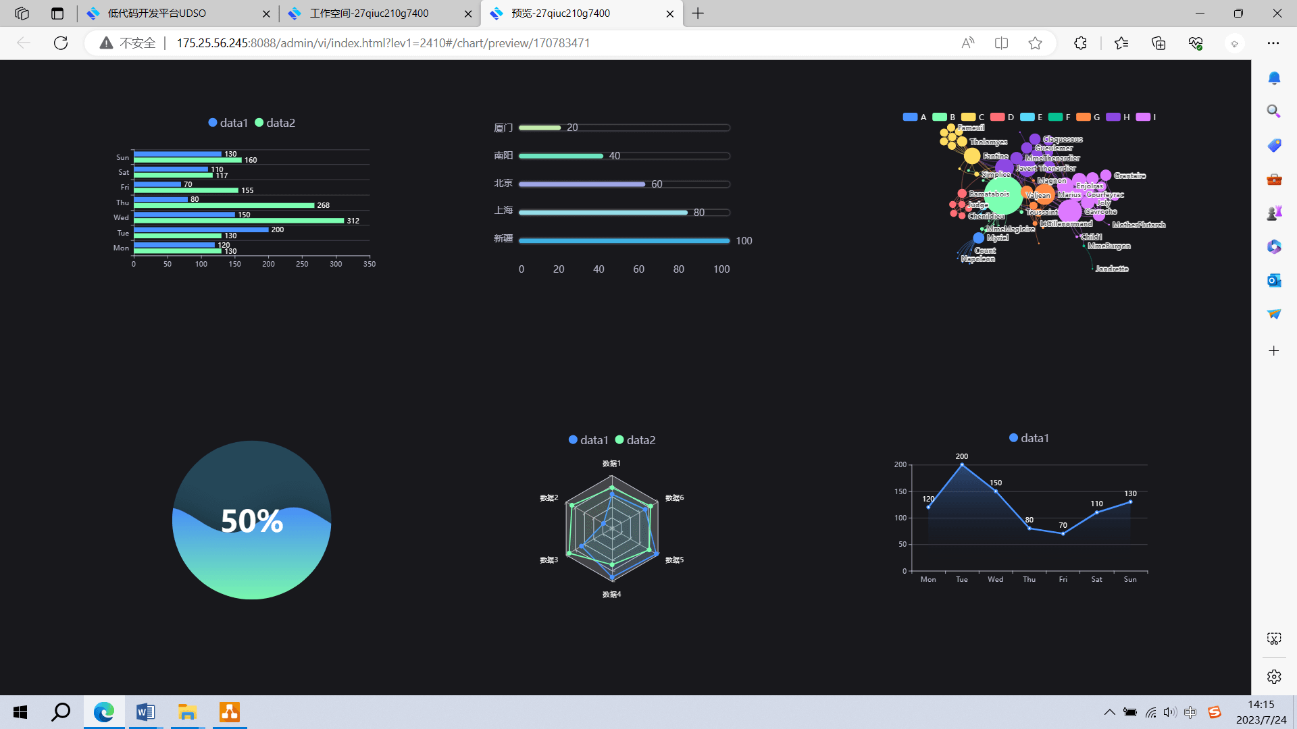Open browser settings and more menu
Viewport: 1297px width, 729px height.
(1273, 43)
